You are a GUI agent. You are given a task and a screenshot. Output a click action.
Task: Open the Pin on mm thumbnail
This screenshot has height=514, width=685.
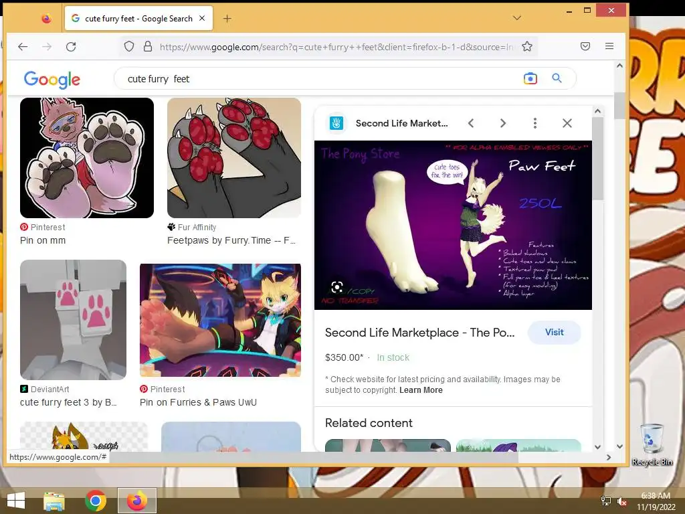point(87,158)
